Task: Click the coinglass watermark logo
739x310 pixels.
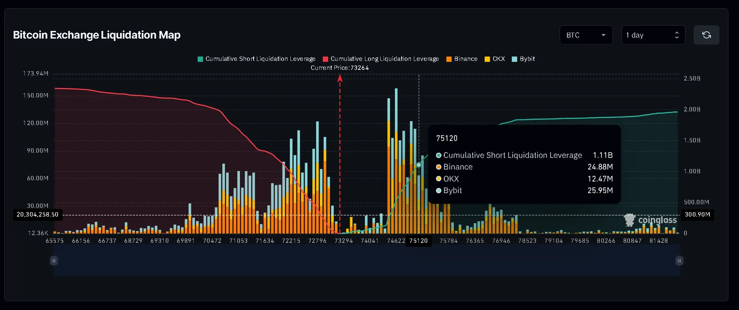Action: [650, 220]
